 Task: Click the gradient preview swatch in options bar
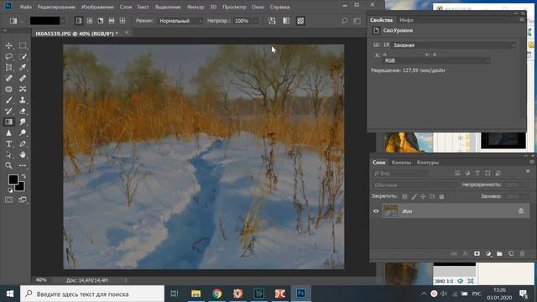click(x=44, y=21)
